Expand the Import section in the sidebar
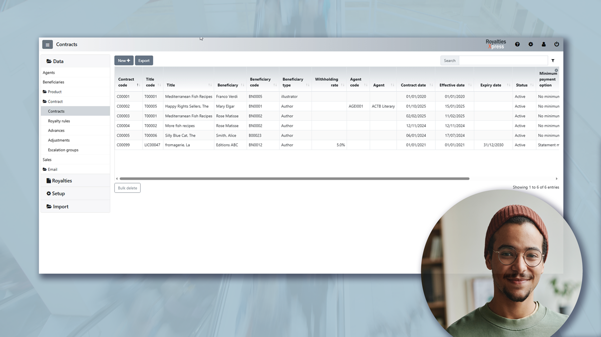 [59, 206]
